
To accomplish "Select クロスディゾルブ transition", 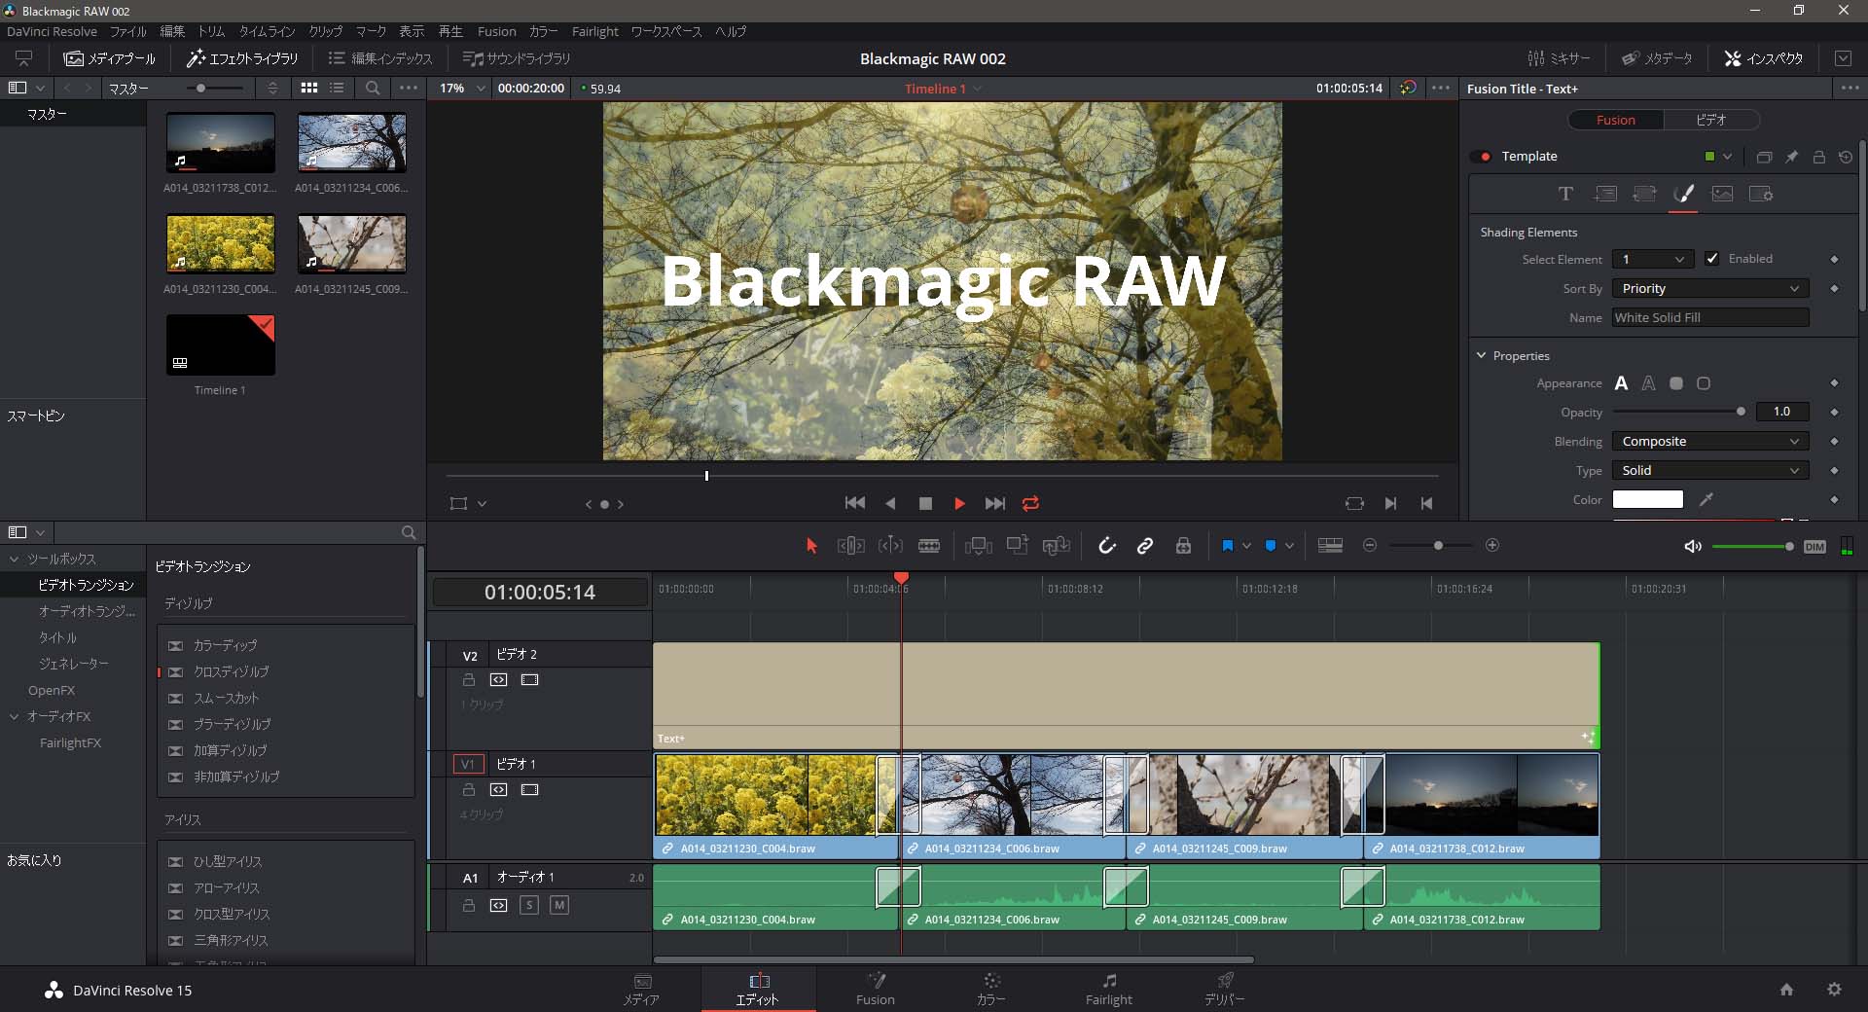I will (x=231, y=671).
